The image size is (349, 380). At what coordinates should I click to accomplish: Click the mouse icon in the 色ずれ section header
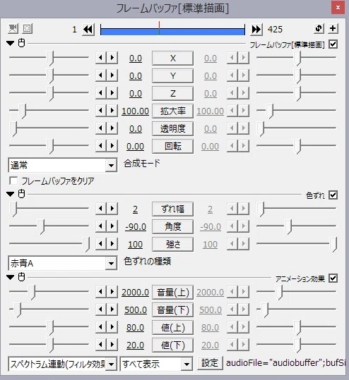coord(22,194)
